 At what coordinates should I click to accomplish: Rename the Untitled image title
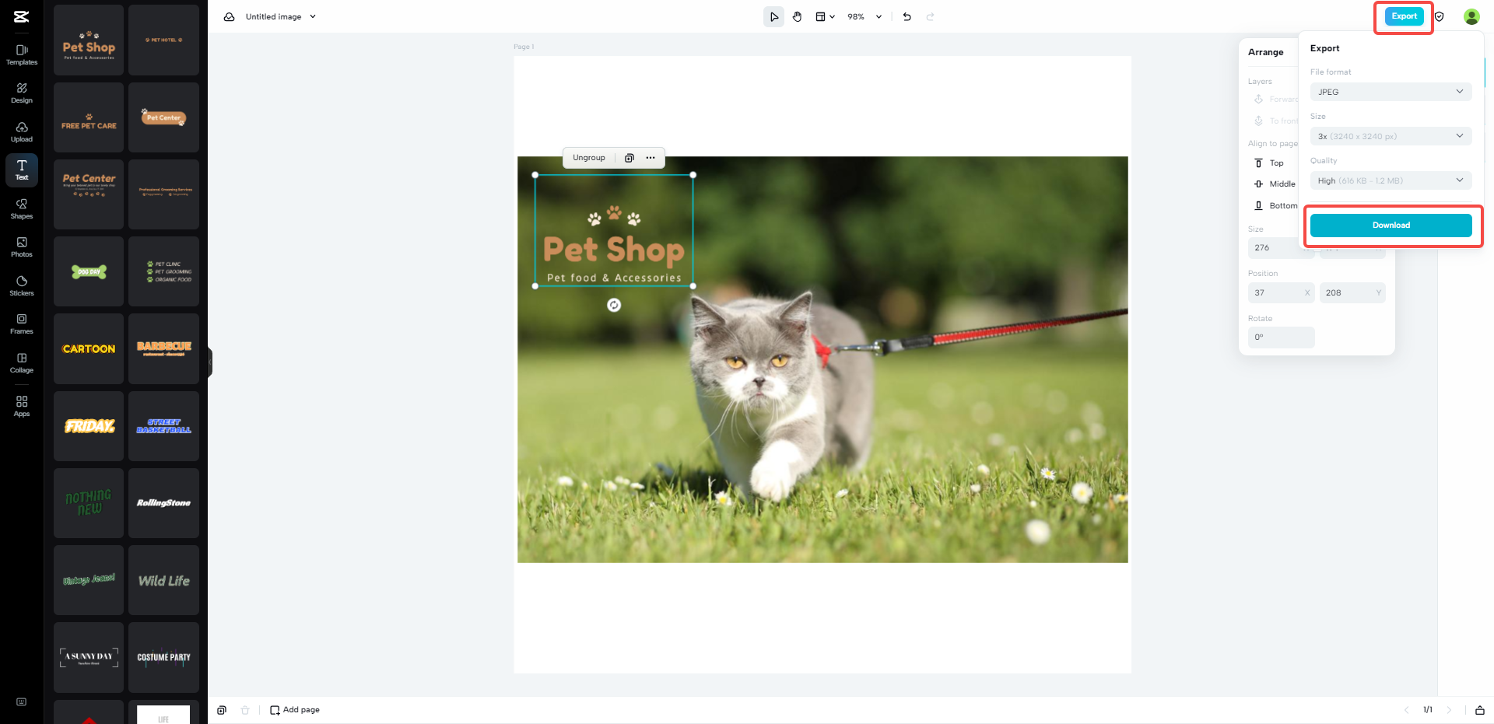(x=273, y=16)
